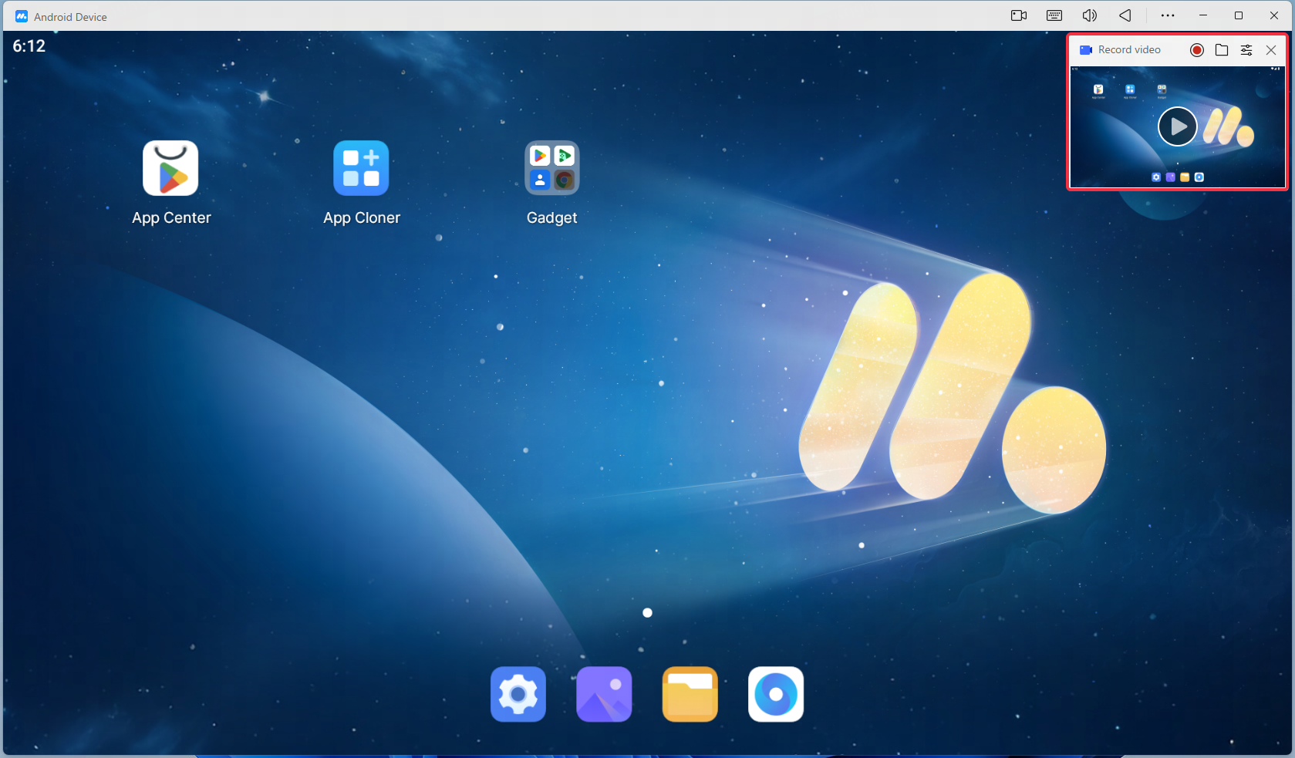Image resolution: width=1295 pixels, height=758 pixels.
Task: Click the screen record icon in title bar
Action: [x=1019, y=15]
